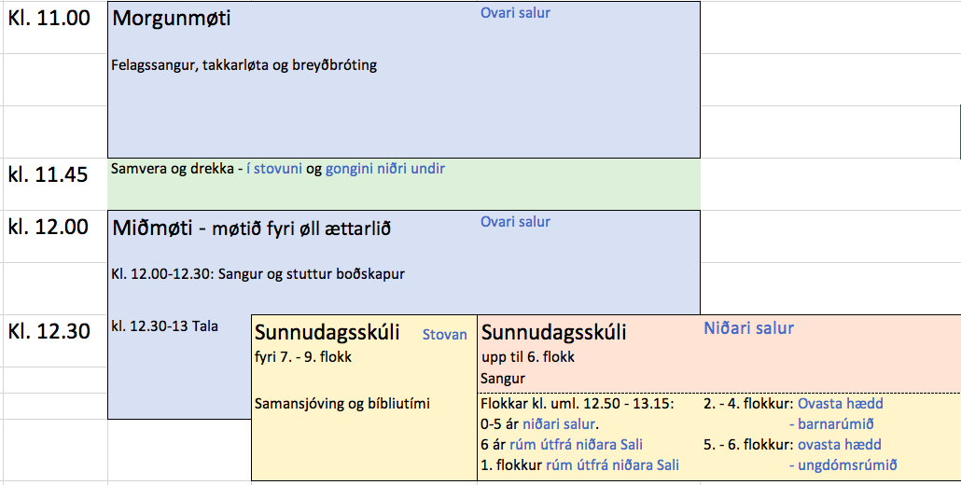The width and height of the screenshot is (961, 485).
Task: Click the 'gongini niðri undir' blue text
Action: pos(384,170)
